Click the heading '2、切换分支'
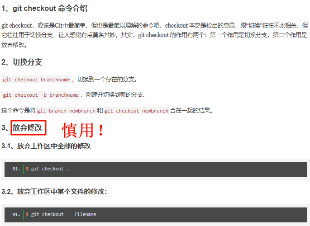 22,62
